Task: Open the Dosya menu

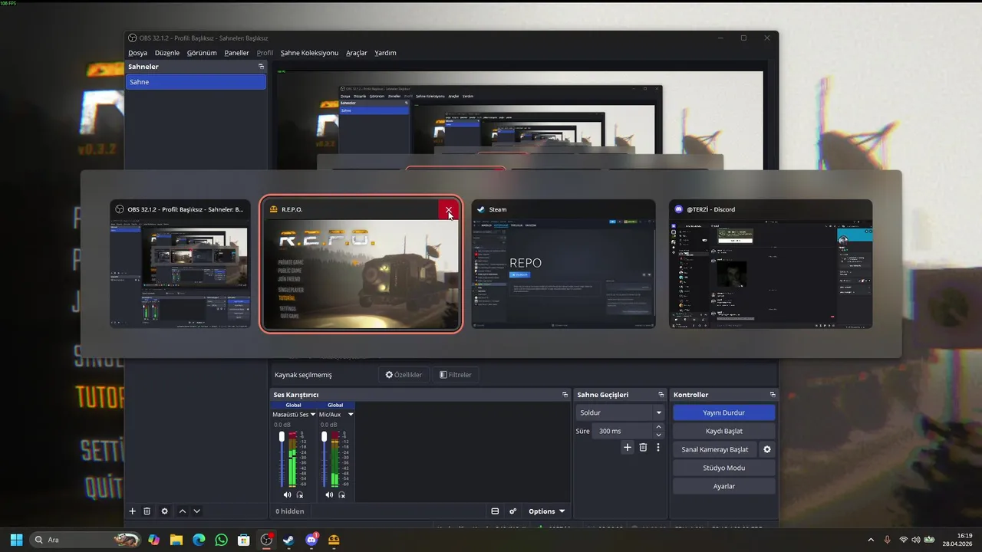Action: pos(138,53)
